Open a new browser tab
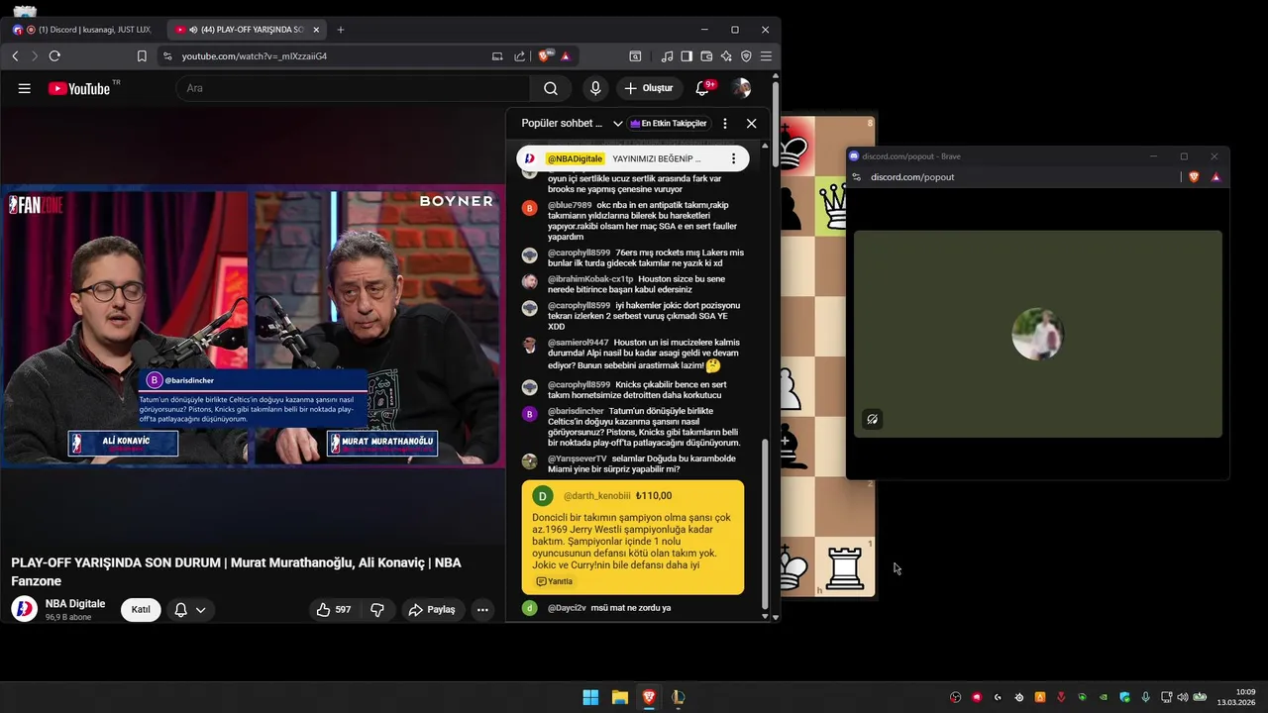 [x=341, y=30]
